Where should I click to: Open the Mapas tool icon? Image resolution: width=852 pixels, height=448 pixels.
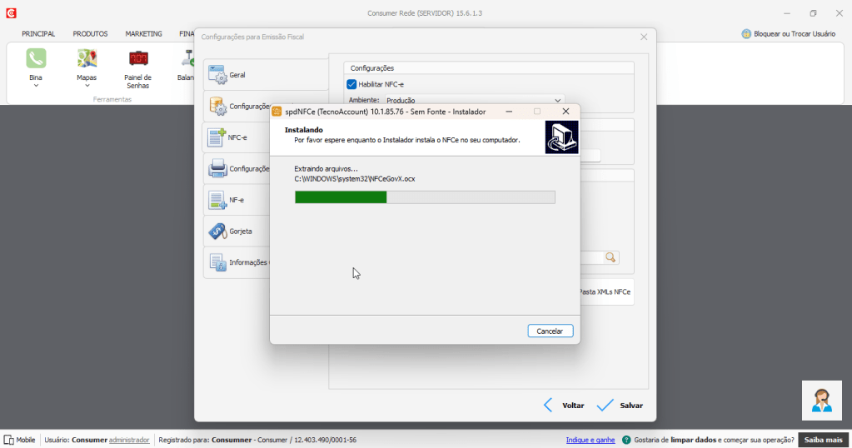click(87, 58)
